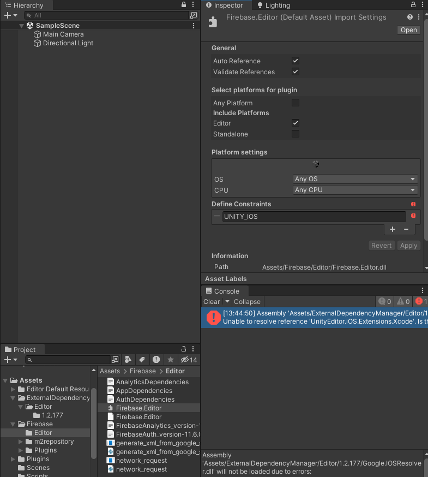Screen dimensions: 428x477
Task: Open Import Settings header three-dot menu
Action: pos(419,17)
